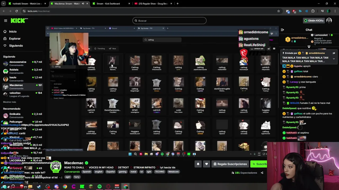339x190 pixels.
Task: Click the green Suscribir button
Action: pos(259,164)
